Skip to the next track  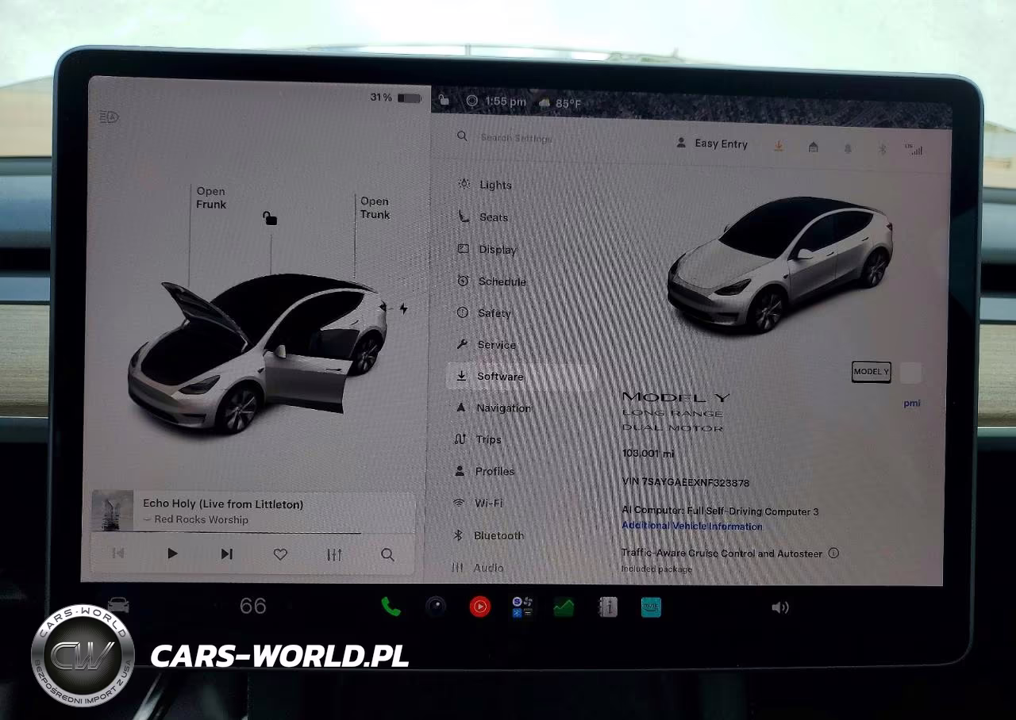pos(226,554)
